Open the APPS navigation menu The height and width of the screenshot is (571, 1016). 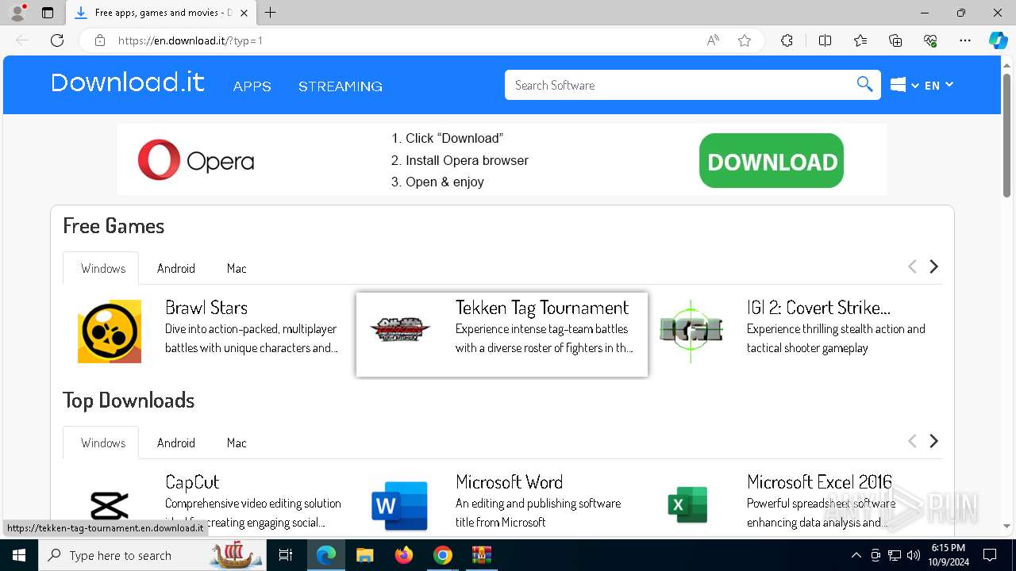pyautogui.click(x=252, y=86)
